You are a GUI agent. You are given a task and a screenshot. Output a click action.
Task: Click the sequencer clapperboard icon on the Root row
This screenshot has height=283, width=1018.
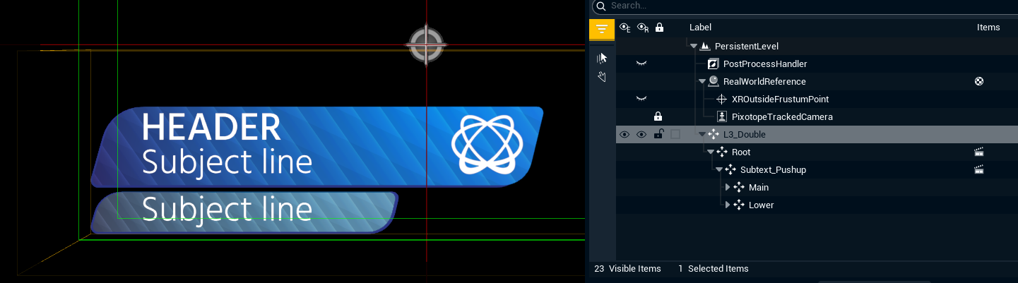tap(978, 152)
